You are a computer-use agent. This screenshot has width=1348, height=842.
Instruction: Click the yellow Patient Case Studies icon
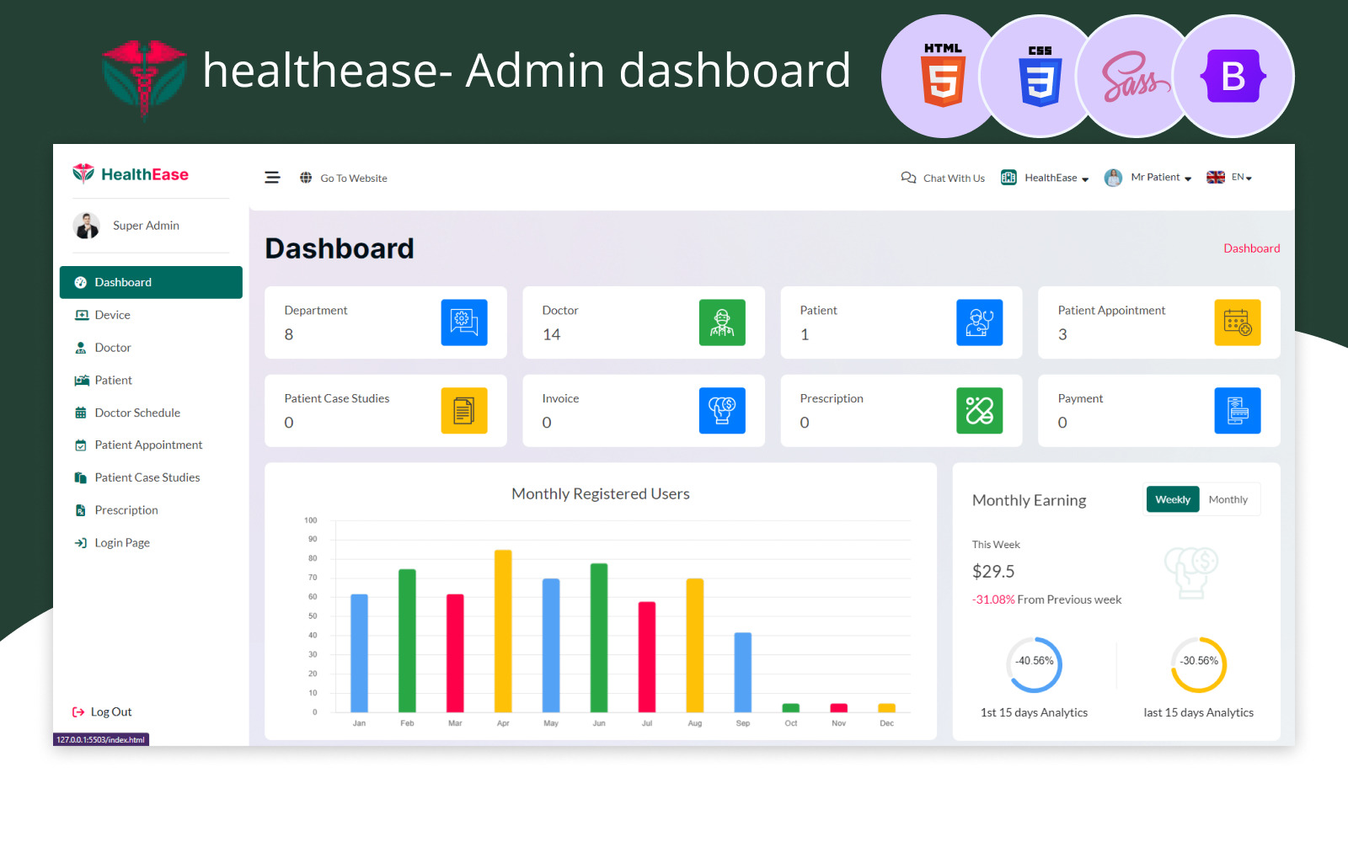(464, 411)
